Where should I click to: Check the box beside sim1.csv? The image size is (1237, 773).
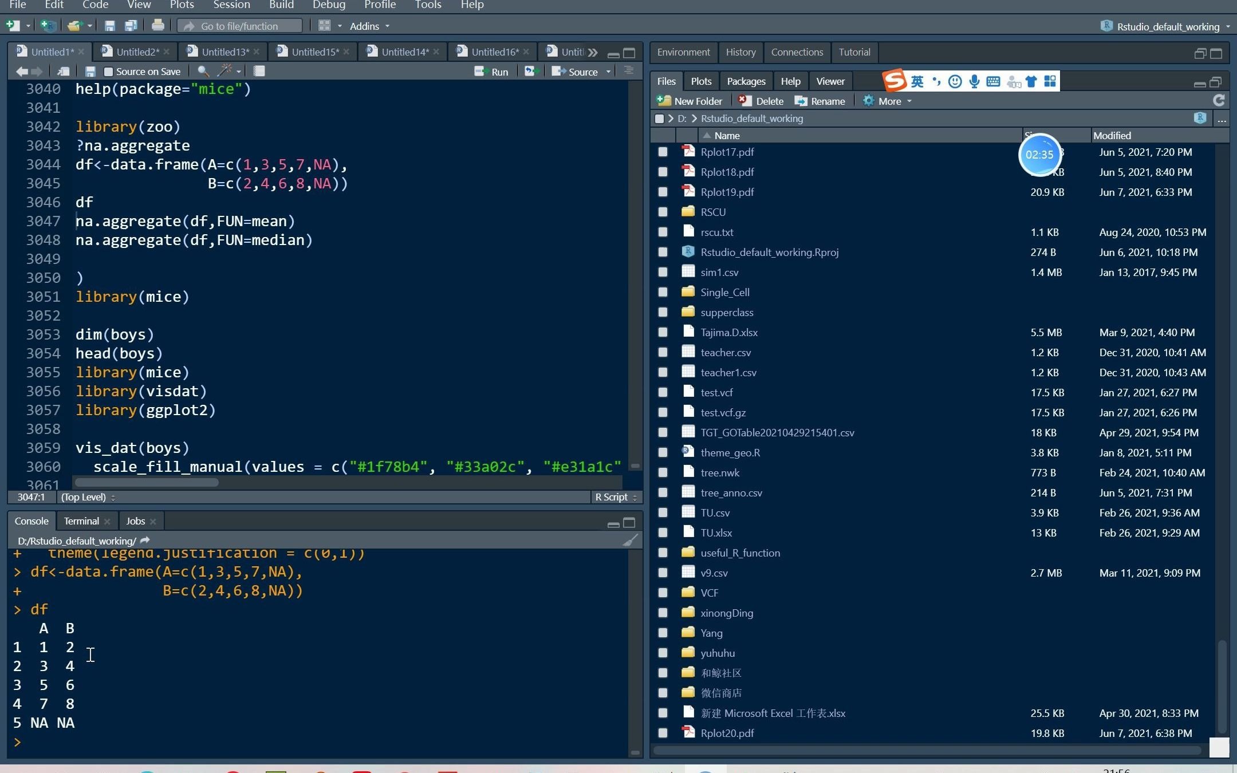663,273
